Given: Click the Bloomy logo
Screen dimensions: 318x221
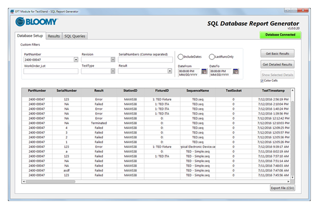Looking at the screenshot, I should click(x=37, y=22).
